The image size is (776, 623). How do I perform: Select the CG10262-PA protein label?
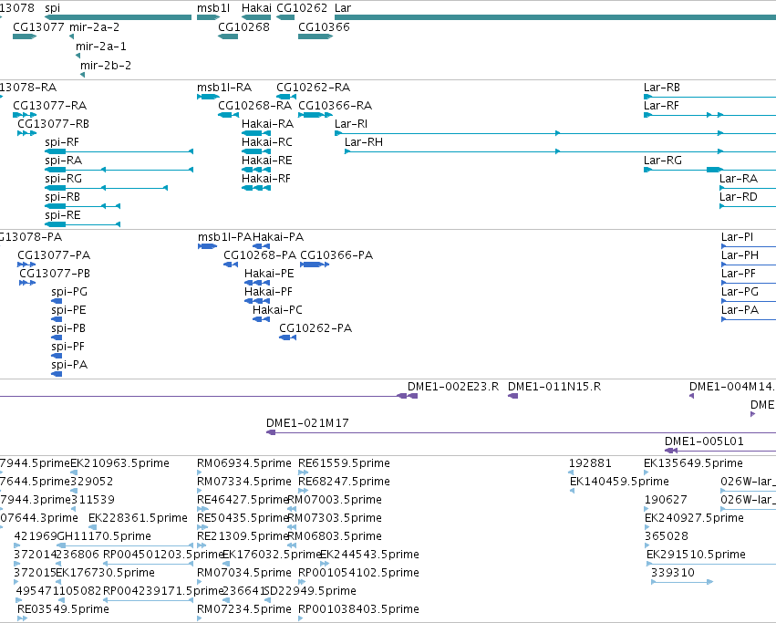316,329
